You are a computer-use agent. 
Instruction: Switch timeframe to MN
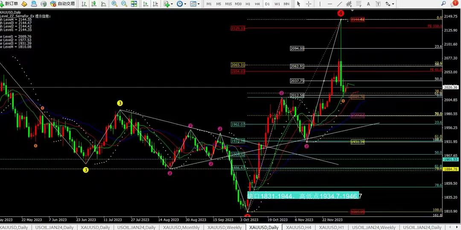point(286,4)
